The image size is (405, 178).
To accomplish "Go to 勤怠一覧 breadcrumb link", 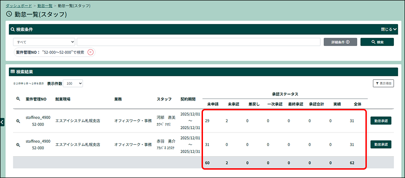I will tap(45, 6).
